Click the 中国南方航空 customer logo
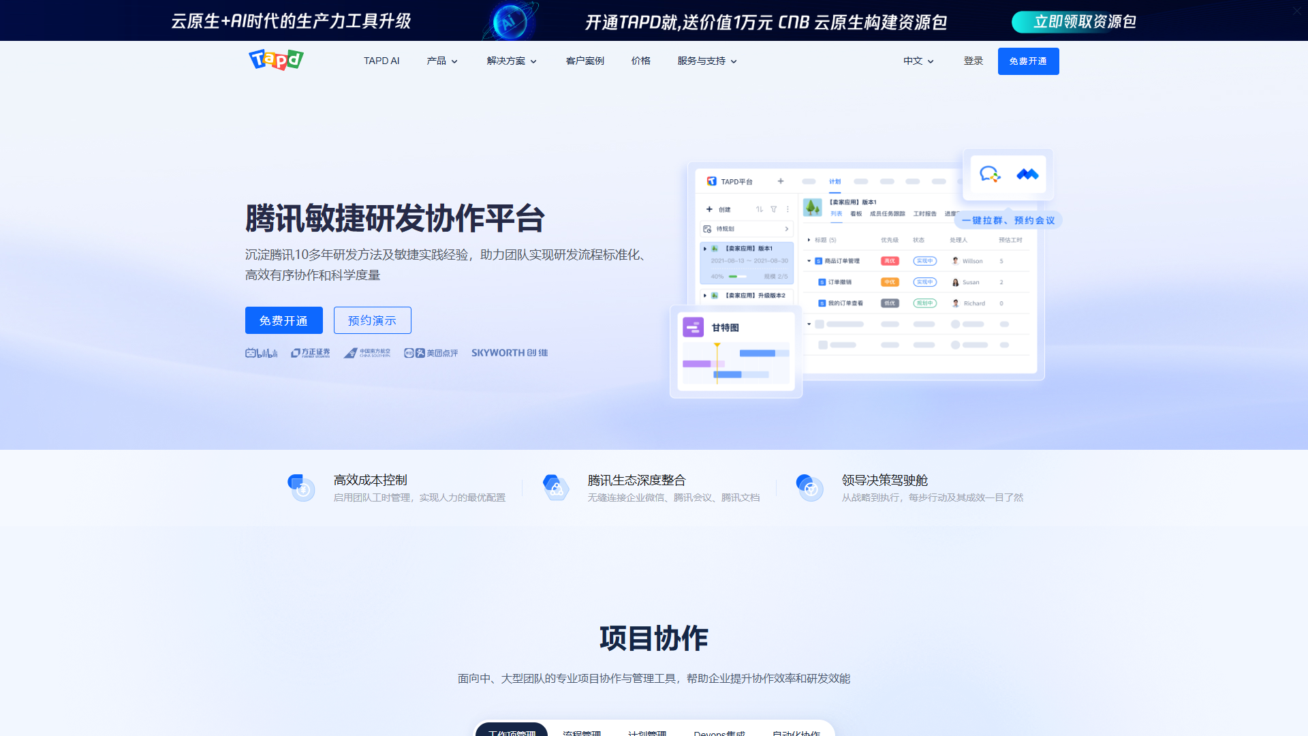 [x=367, y=353]
